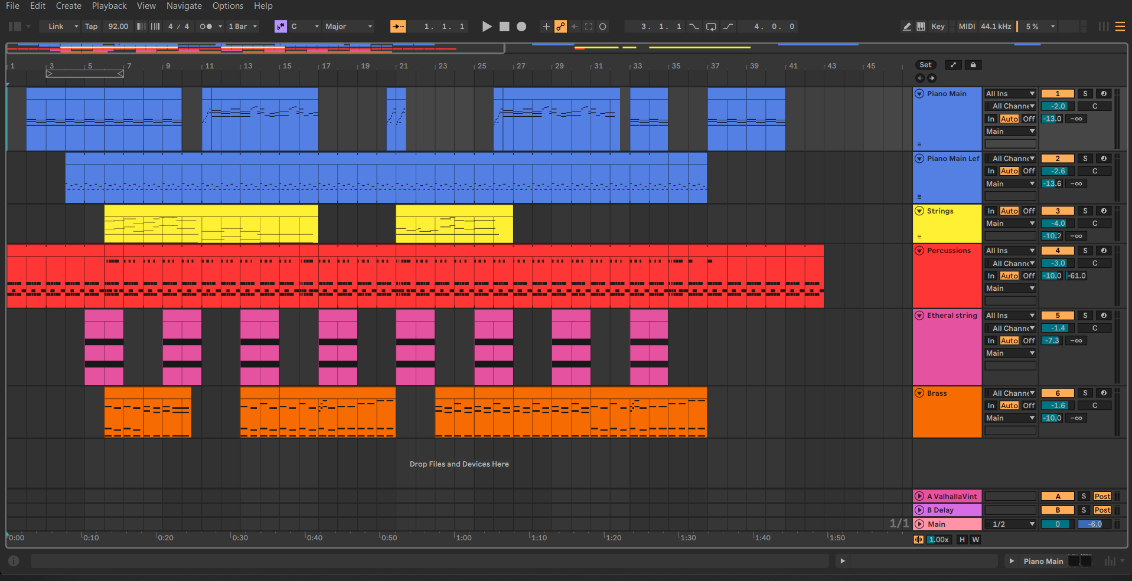Screen dimensions: 1132x581
Task: Toggle the Follow playback arrow button
Action: (398, 27)
